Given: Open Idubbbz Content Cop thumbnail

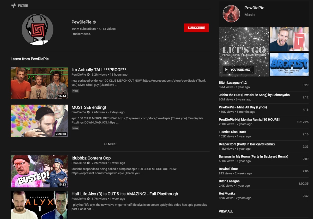Looking at the screenshot, I should 39,171.
